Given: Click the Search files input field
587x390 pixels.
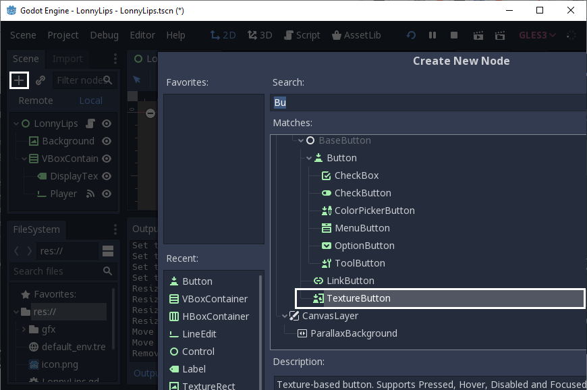Looking at the screenshot, I should tap(63, 271).
